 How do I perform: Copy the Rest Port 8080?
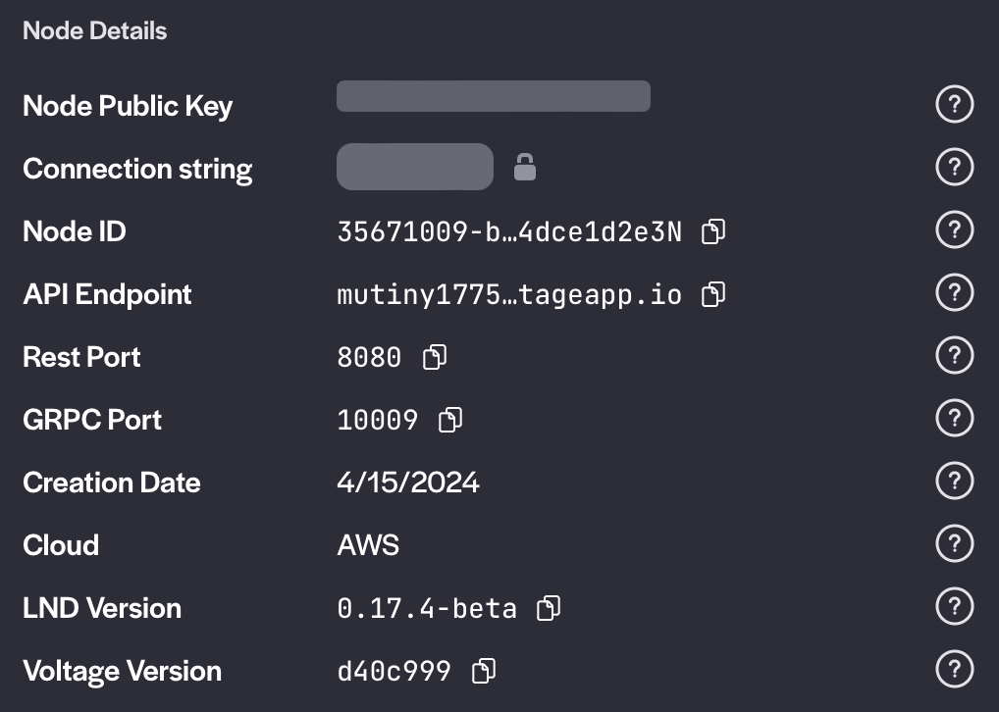434,357
